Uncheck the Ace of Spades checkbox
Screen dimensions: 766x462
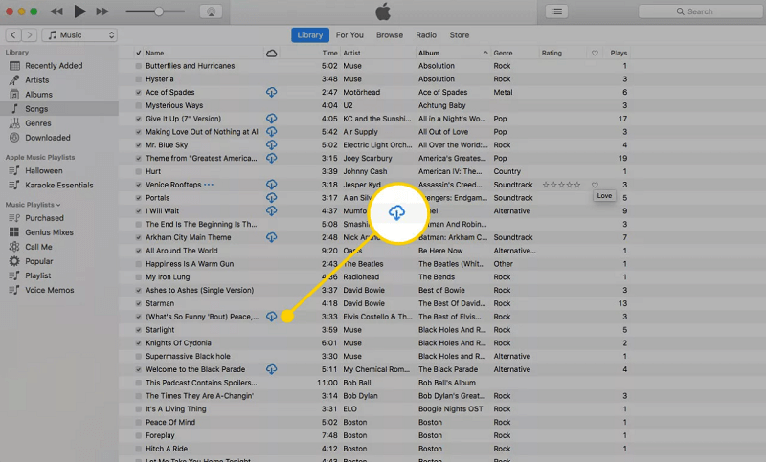pyautogui.click(x=139, y=93)
